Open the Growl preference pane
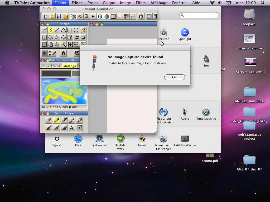The image size is (270, 202). pos(142,141)
